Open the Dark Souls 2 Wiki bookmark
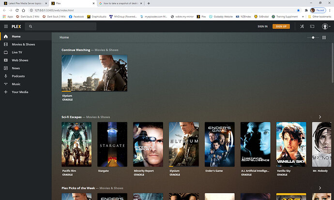334x200 pixels. (x=28, y=16)
